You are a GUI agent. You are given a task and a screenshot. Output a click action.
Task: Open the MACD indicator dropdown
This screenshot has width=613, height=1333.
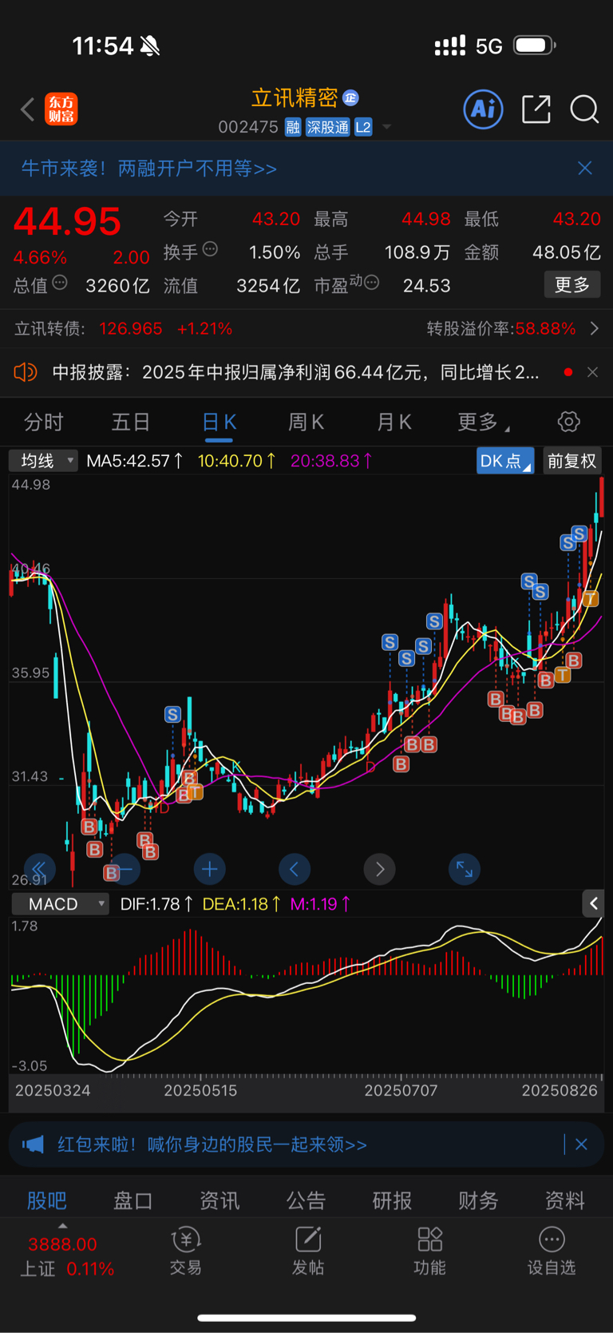(x=61, y=904)
